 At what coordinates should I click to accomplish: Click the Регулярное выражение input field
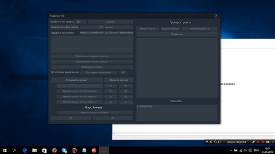click(98, 72)
